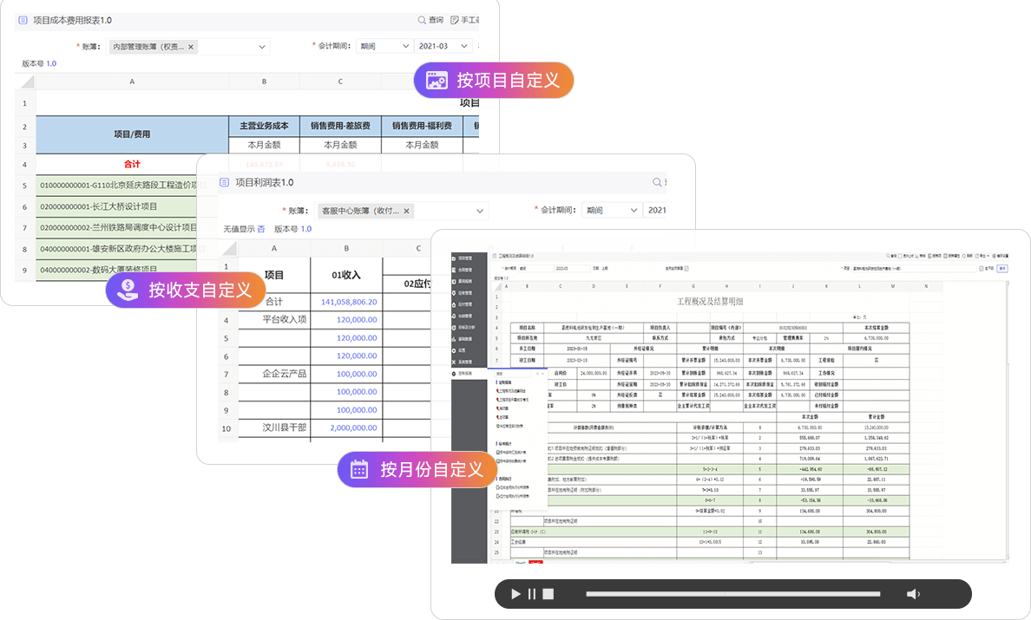
Task: Mute the video volume speaker icon
Action: pyautogui.click(x=913, y=594)
